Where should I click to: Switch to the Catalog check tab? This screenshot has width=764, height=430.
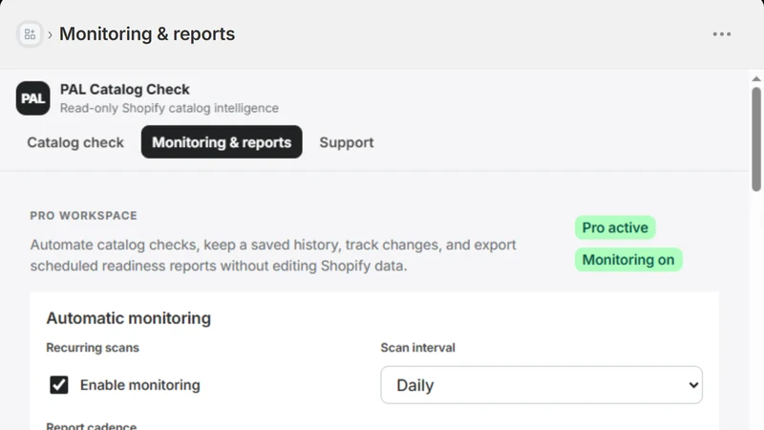pos(75,142)
